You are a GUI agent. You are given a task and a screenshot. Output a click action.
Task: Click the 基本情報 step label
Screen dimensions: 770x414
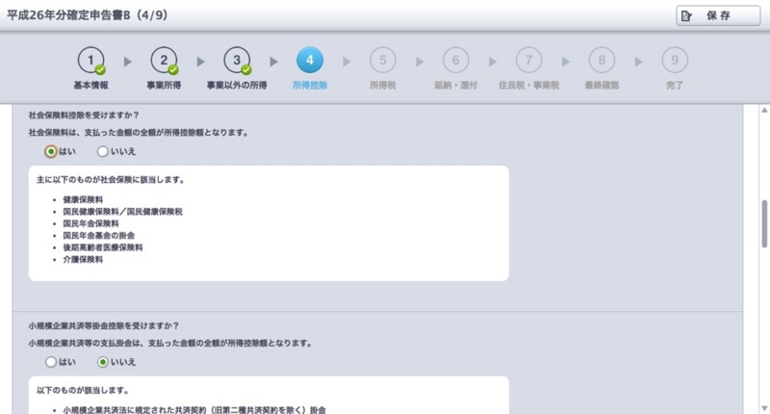[x=90, y=85]
